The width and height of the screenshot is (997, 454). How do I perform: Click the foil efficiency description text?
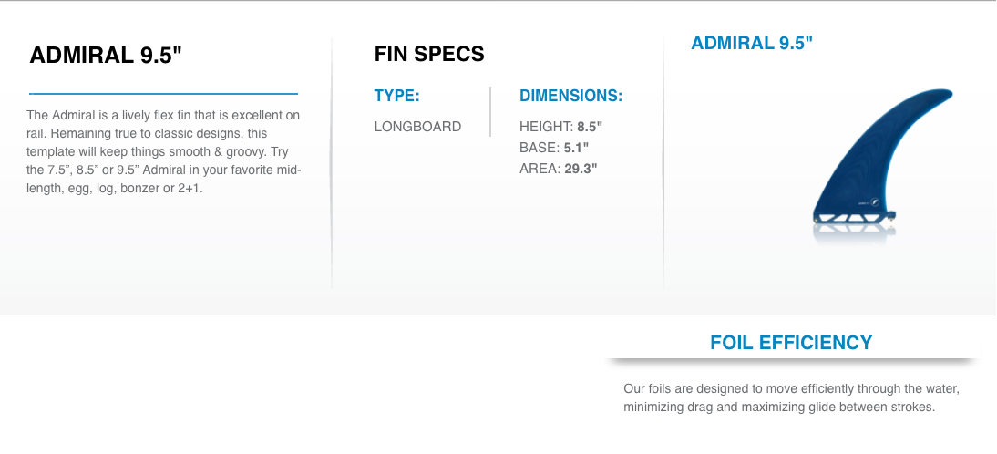(791, 398)
